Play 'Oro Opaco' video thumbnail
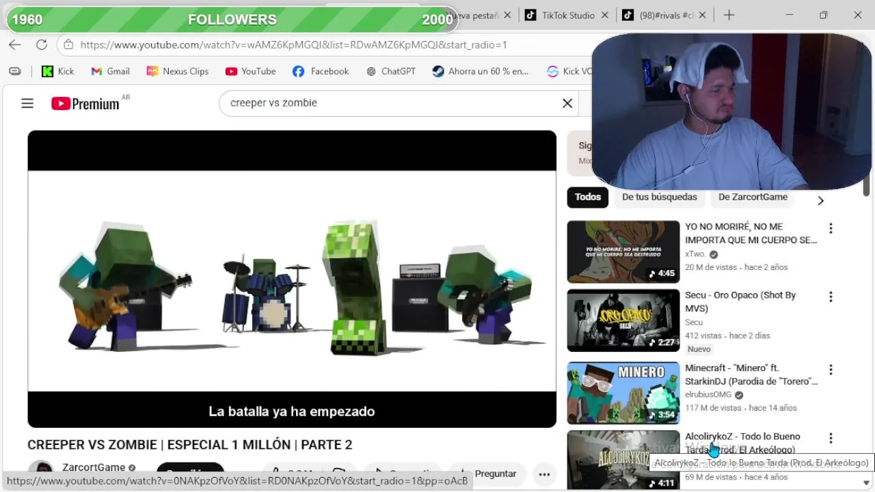The image size is (875, 492). 623,320
